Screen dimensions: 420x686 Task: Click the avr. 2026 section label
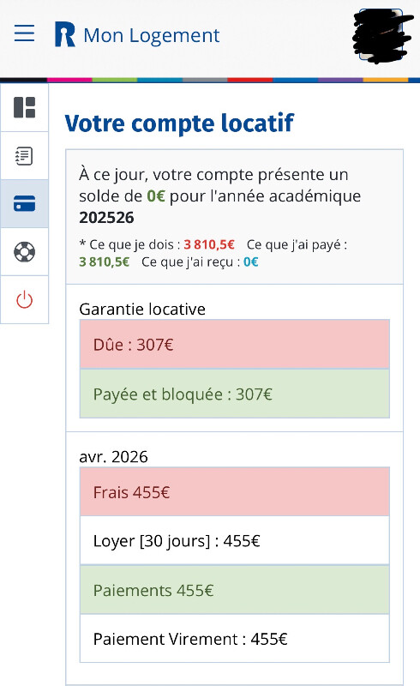click(113, 457)
